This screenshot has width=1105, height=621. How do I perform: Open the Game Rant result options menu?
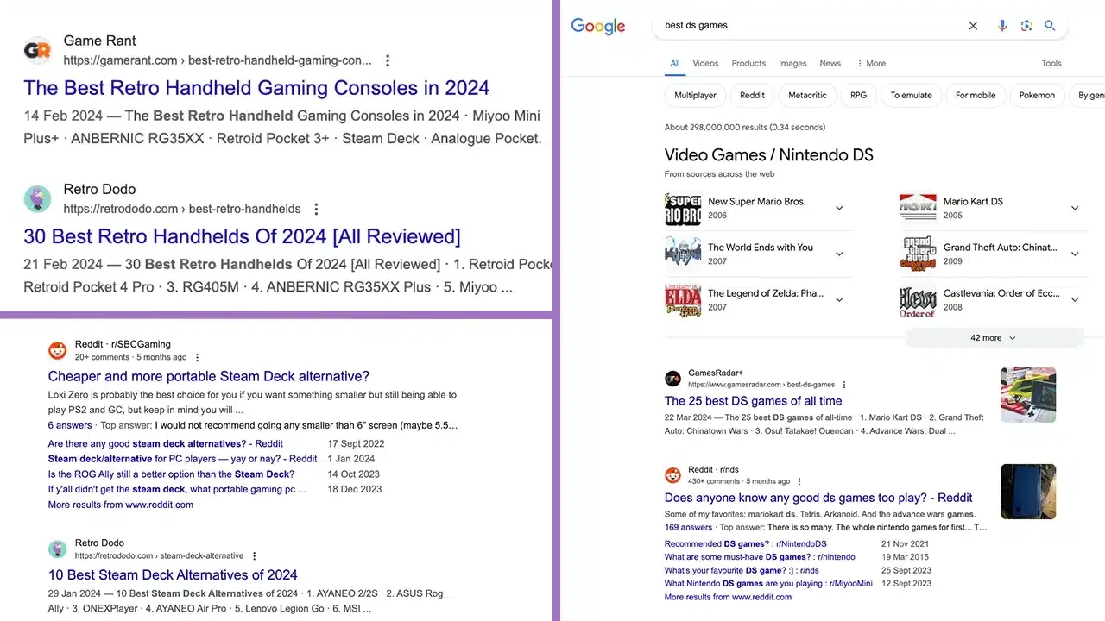(388, 60)
